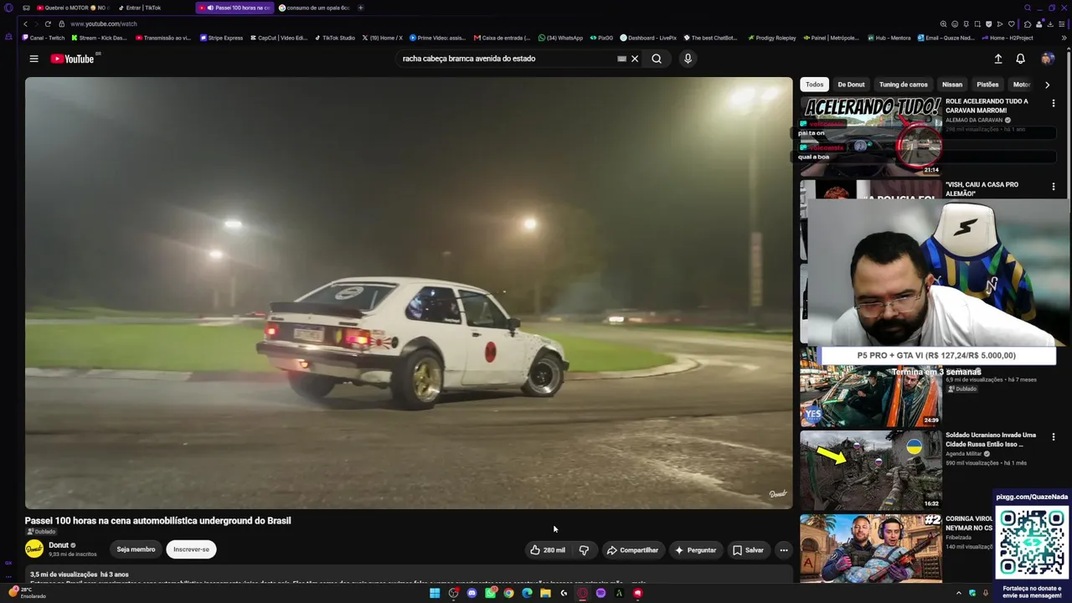Screen dimensions: 1072x603
Task: Open the YouTube guide hamburger menu
Action: tap(33, 59)
